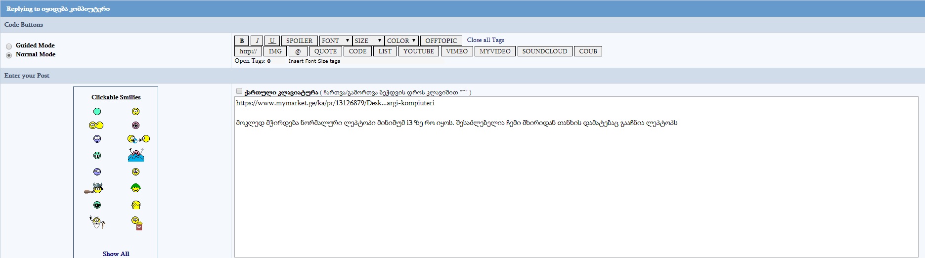This screenshot has width=925, height=258.
Task: Insert a link with http:// button
Action: [248, 51]
